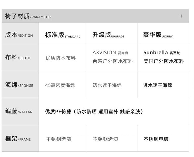Click the Sunbrella 赛百纶 brand text
Viewport: 194px width, 157px height.
coord(162,53)
